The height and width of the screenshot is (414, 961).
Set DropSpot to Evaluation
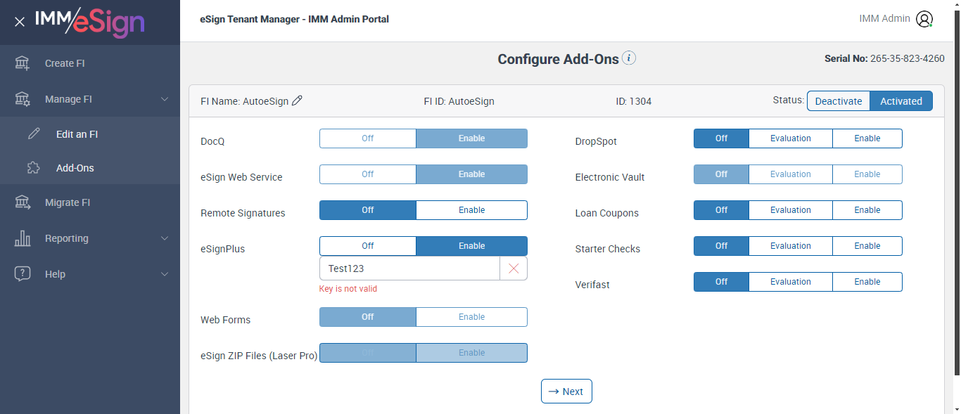tap(790, 138)
